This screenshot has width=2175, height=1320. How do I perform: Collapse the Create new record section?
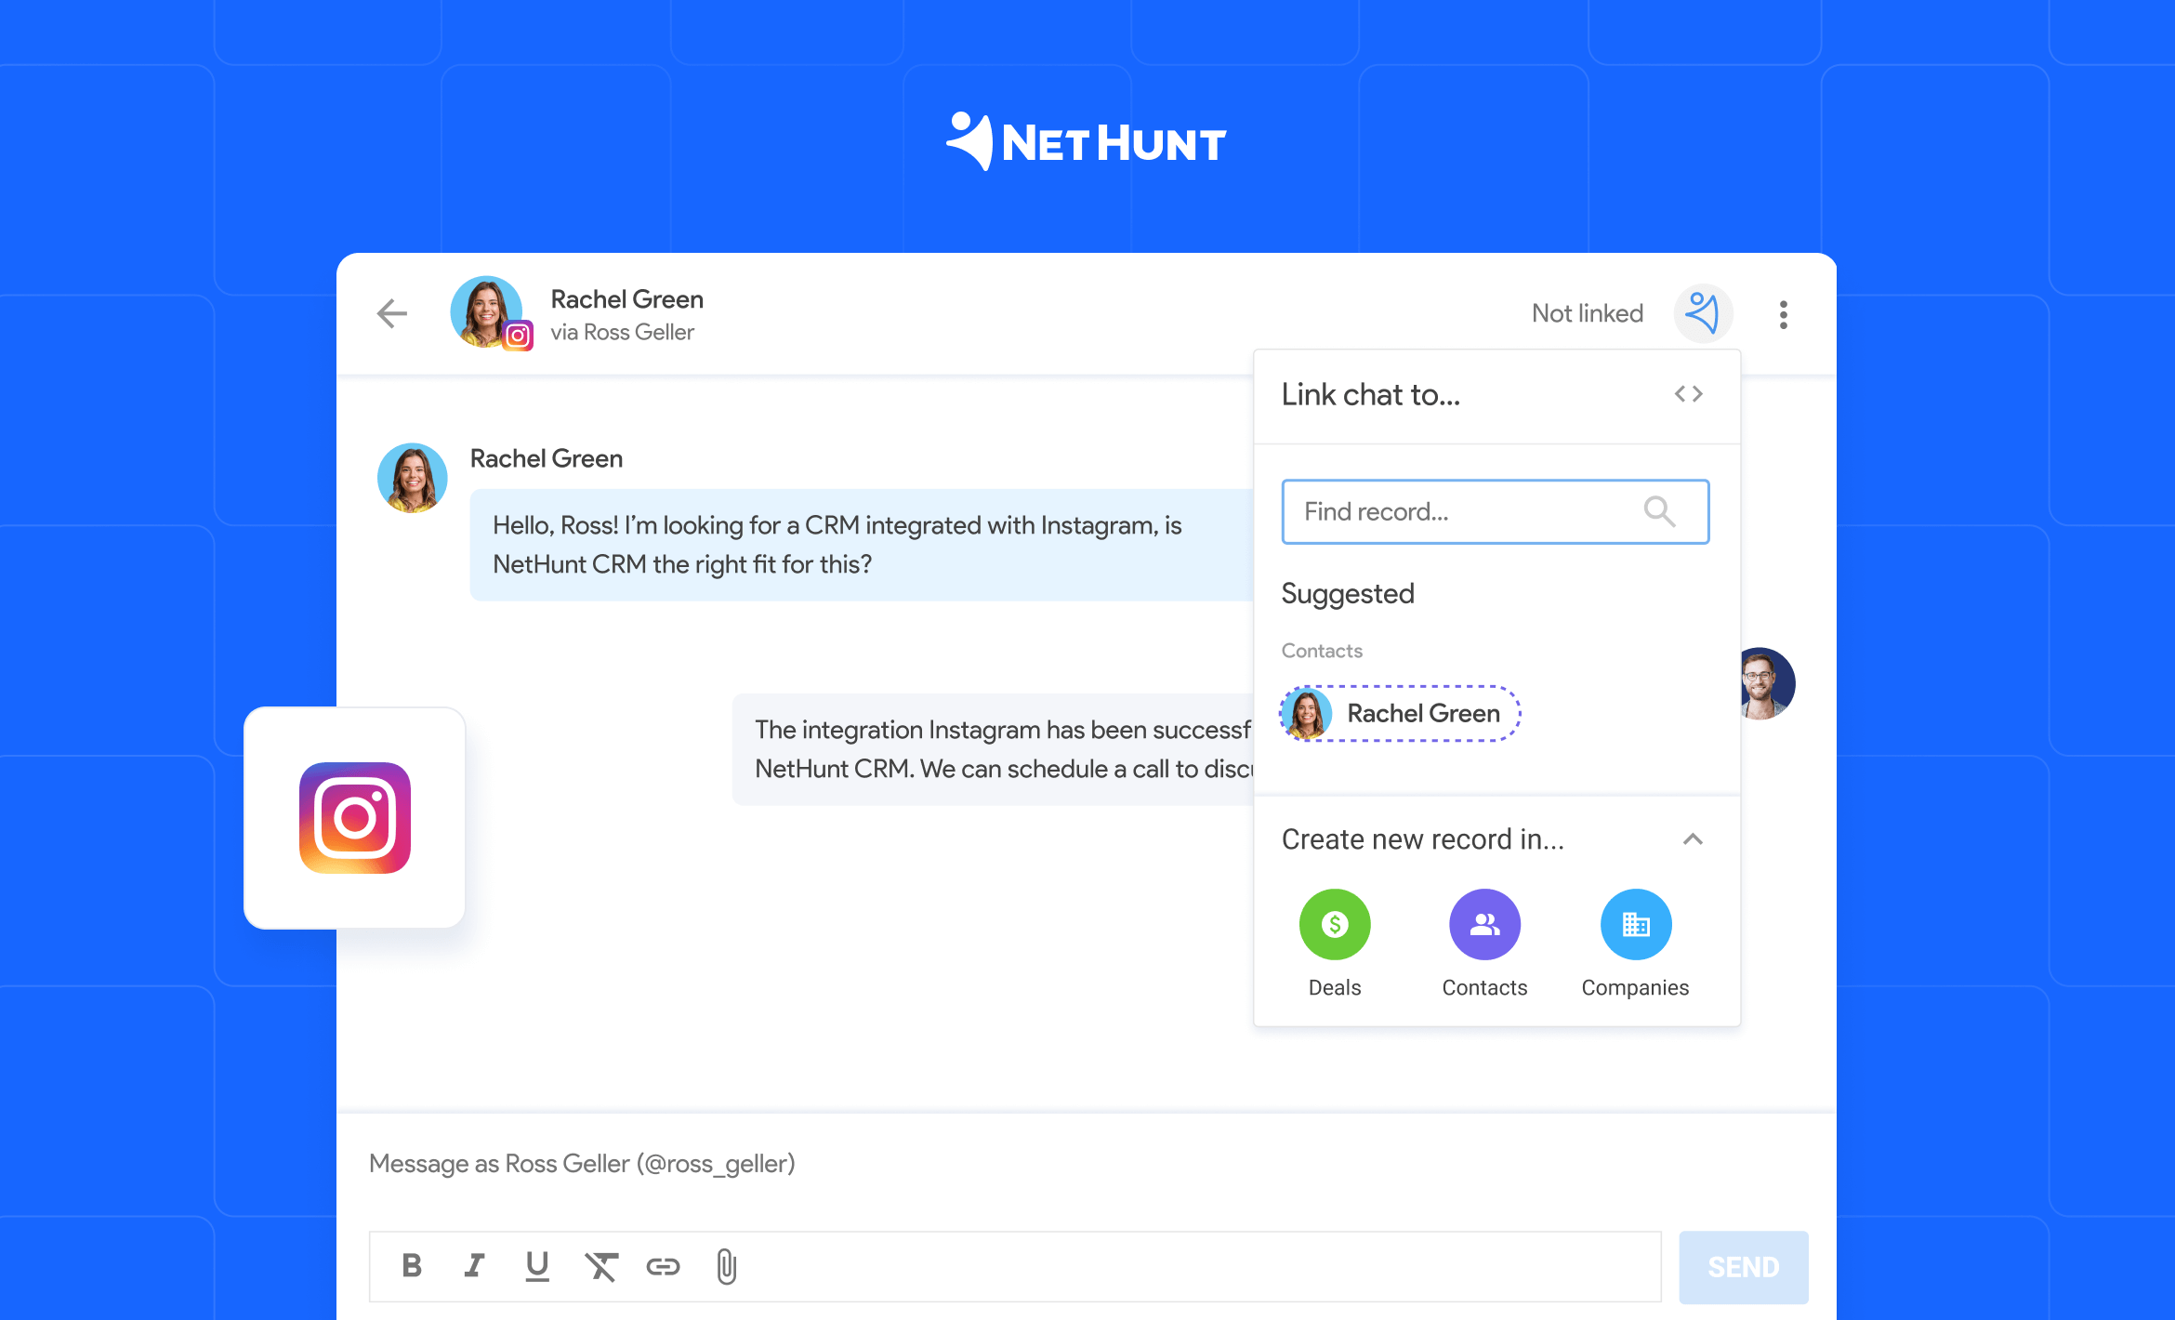coord(1692,837)
